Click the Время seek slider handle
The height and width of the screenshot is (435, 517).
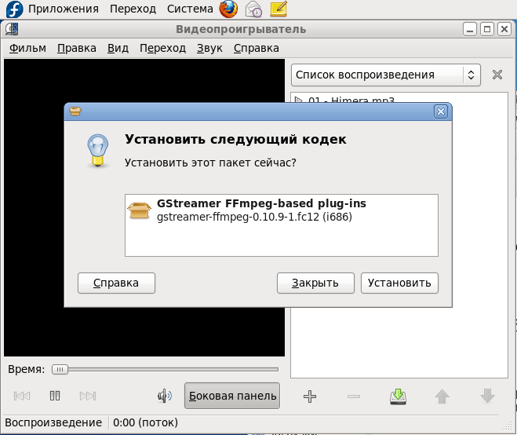coord(60,369)
